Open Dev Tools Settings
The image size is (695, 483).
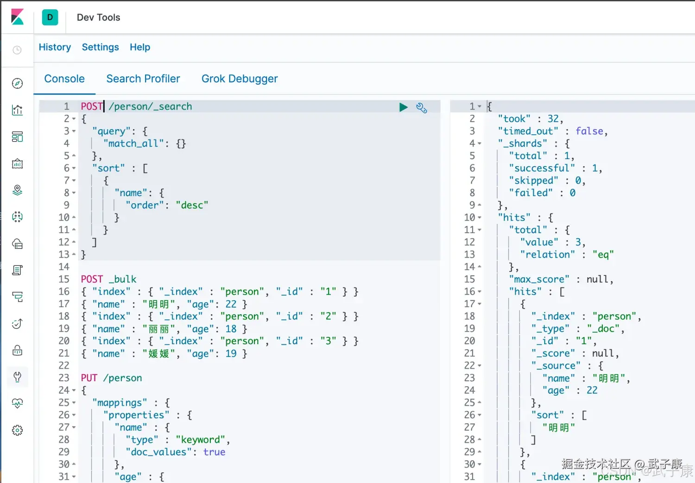(x=100, y=47)
